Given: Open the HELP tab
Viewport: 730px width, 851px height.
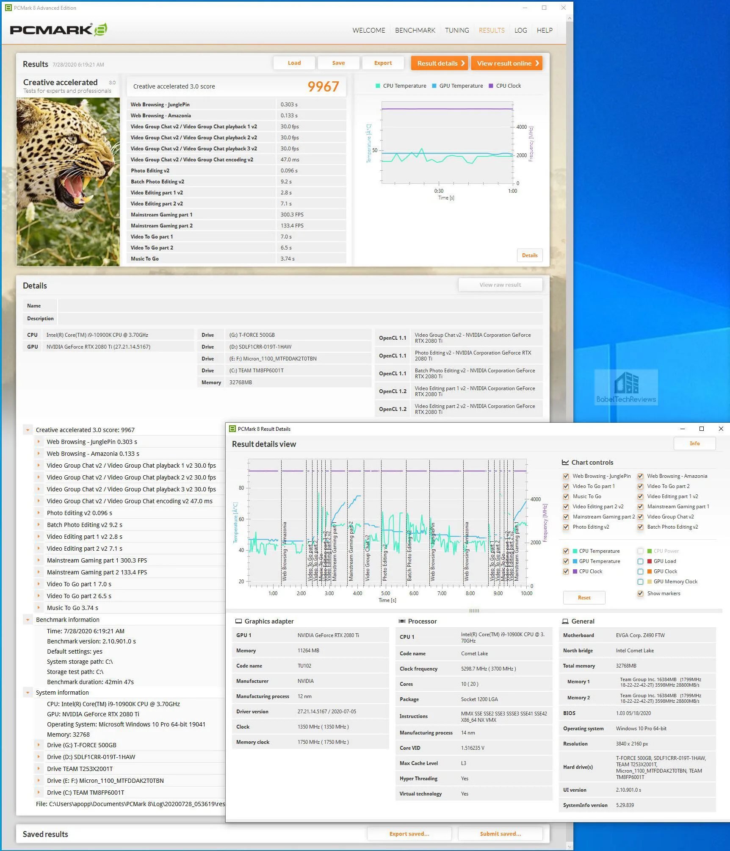Looking at the screenshot, I should click(545, 30).
